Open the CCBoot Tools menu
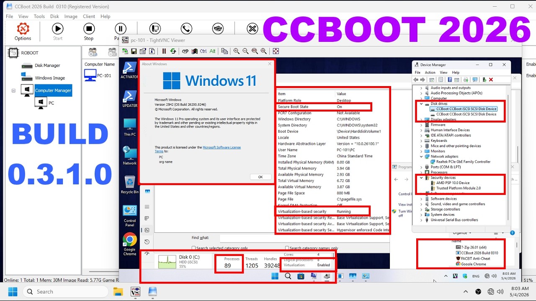The image size is (536, 301). click(39, 16)
